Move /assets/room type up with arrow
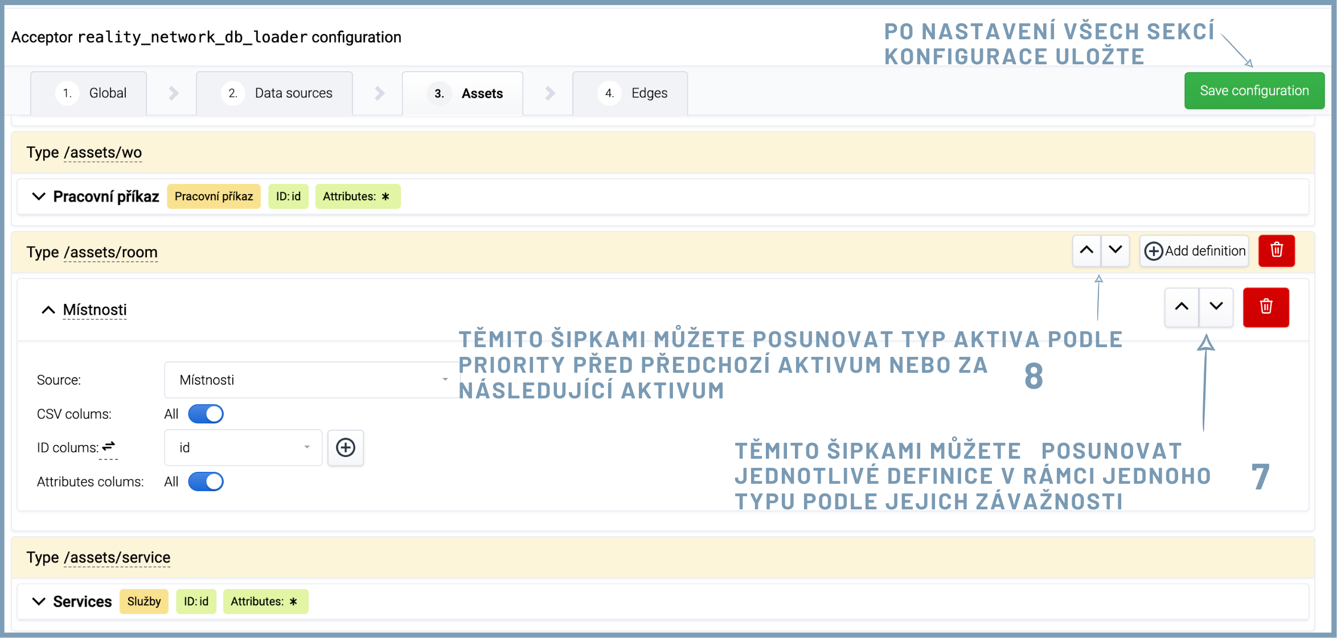This screenshot has height=638, width=1337. 1086,250
